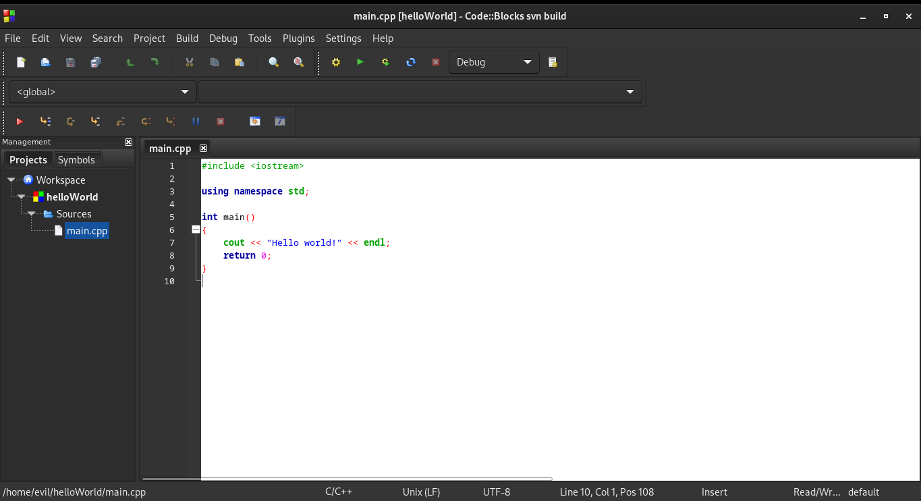921x501 pixels.
Task: Click the Open file toolbar icon
Action: pos(45,62)
